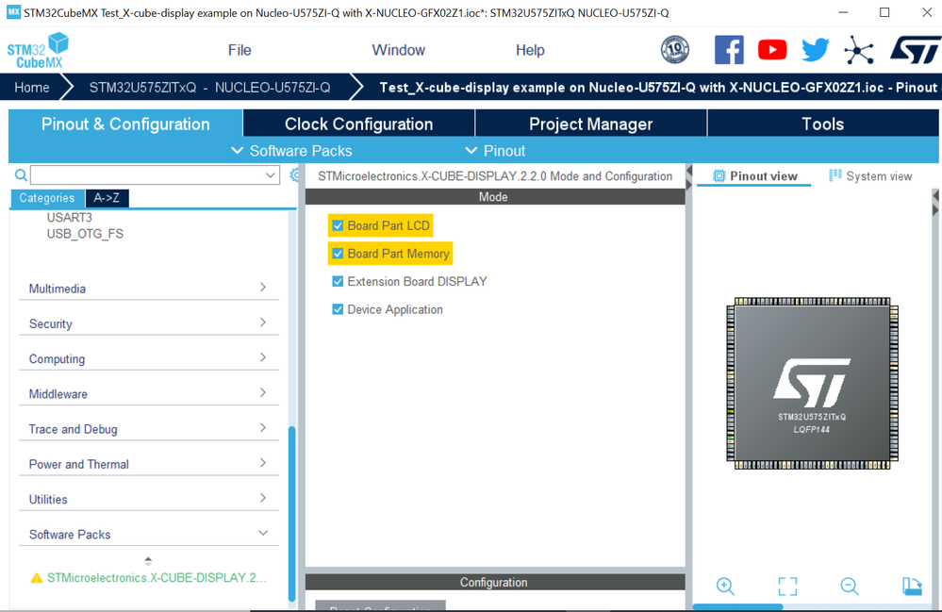Open the gear settings icon beside search

click(294, 174)
